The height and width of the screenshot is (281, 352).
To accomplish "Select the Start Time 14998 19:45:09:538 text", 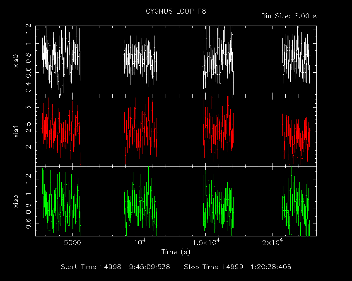I will pos(116,267).
